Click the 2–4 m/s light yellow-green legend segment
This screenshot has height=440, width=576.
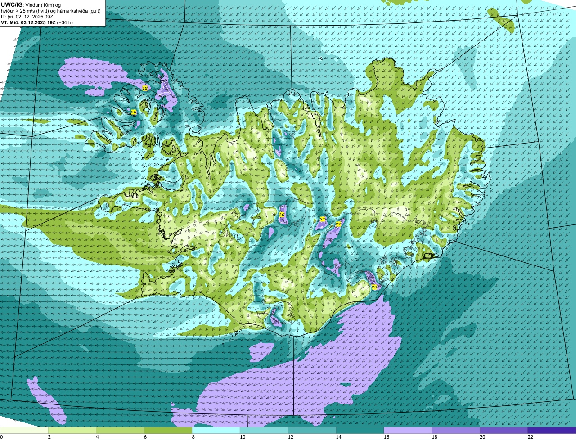coord(72,431)
